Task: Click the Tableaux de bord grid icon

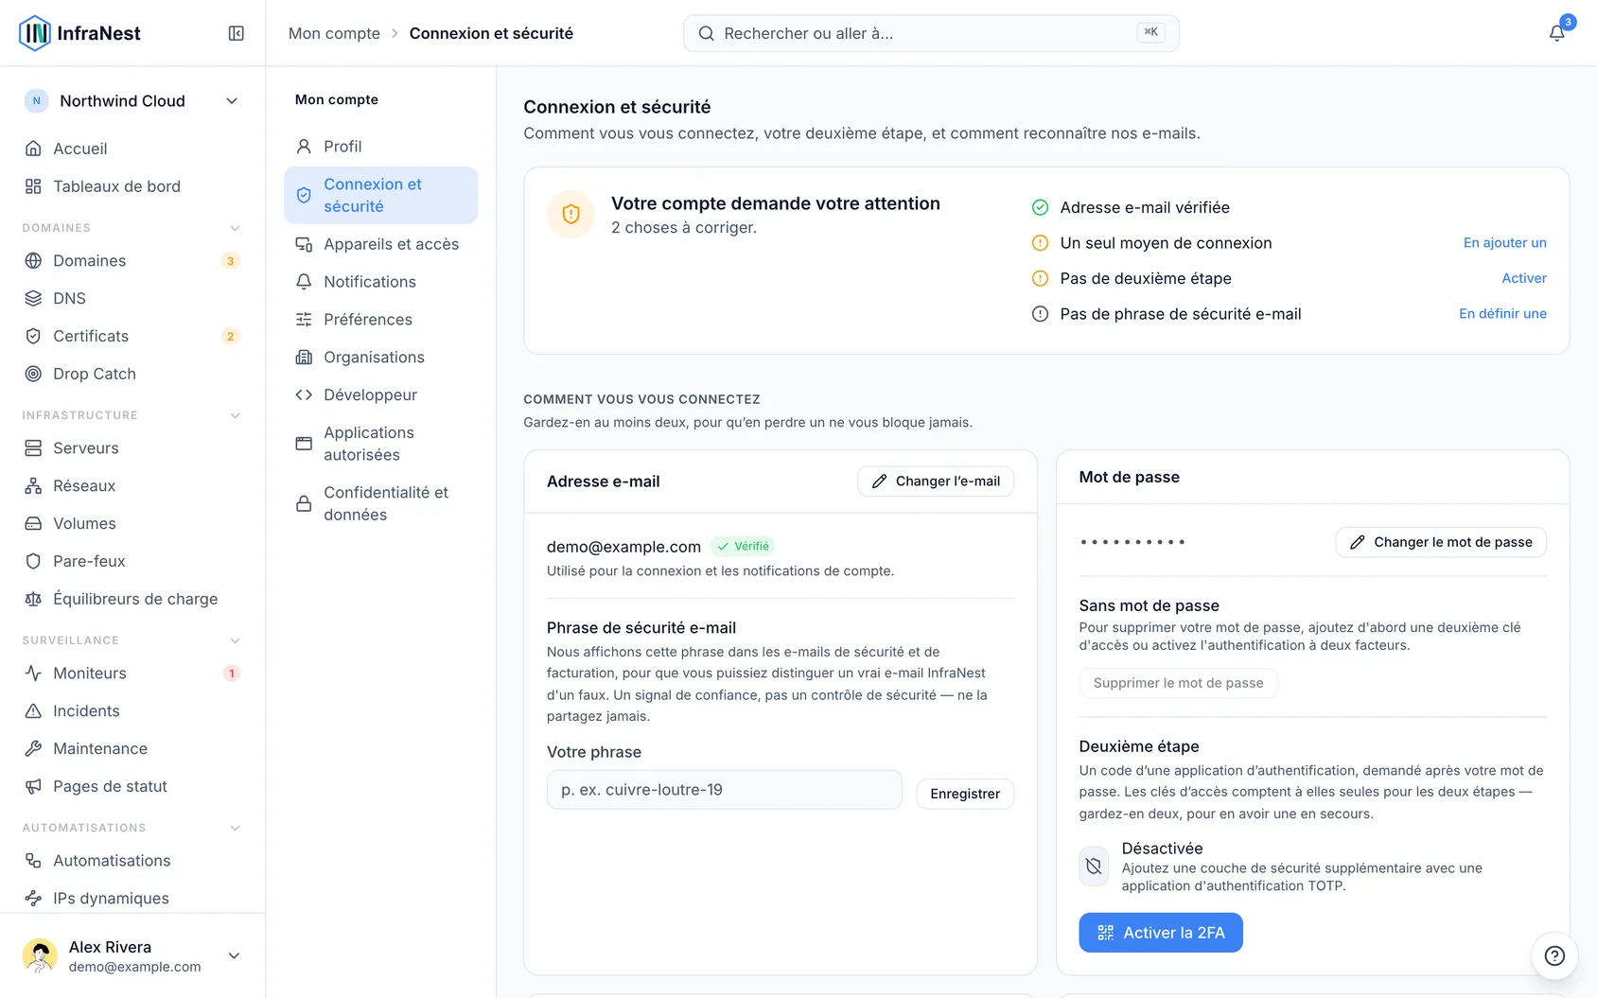Action: point(33,186)
